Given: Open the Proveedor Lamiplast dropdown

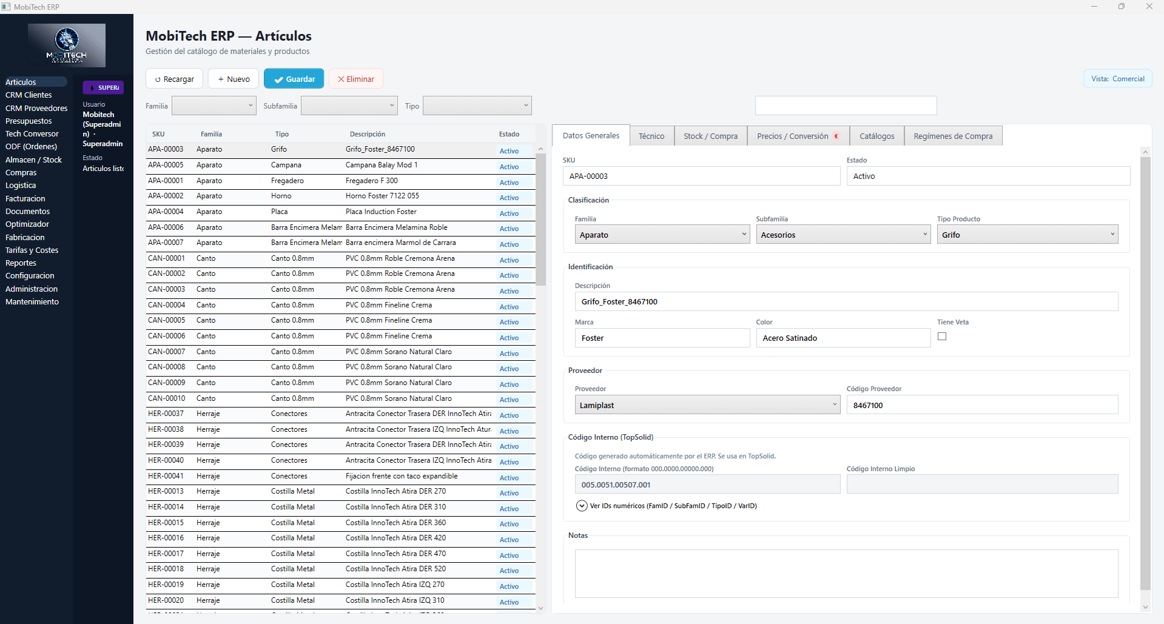Looking at the screenshot, I should pyautogui.click(x=707, y=405).
